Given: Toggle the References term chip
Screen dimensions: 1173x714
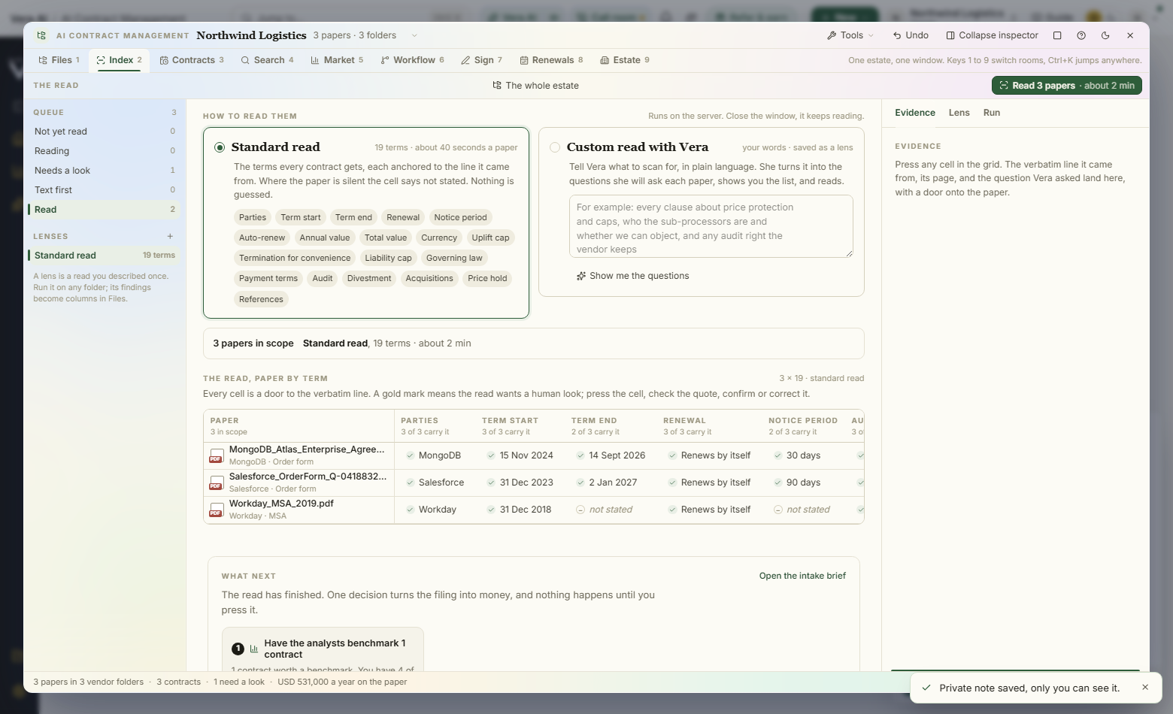Looking at the screenshot, I should (x=261, y=299).
